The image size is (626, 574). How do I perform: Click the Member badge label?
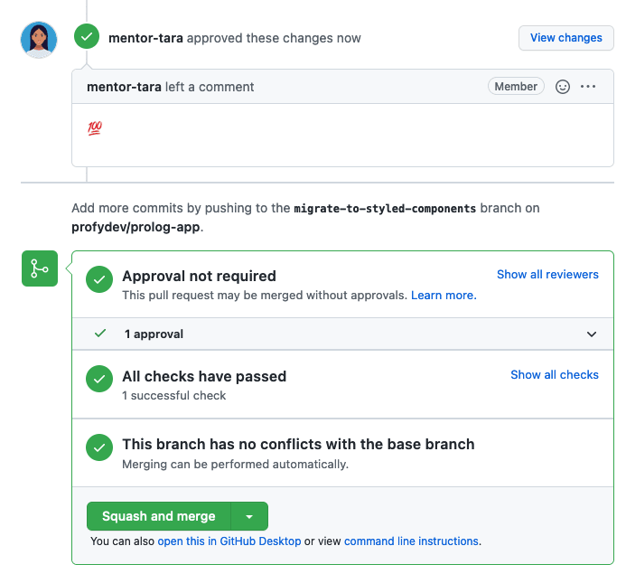click(x=516, y=86)
